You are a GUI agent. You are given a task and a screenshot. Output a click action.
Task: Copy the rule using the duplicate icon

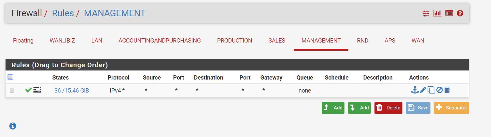click(x=431, y=90)
